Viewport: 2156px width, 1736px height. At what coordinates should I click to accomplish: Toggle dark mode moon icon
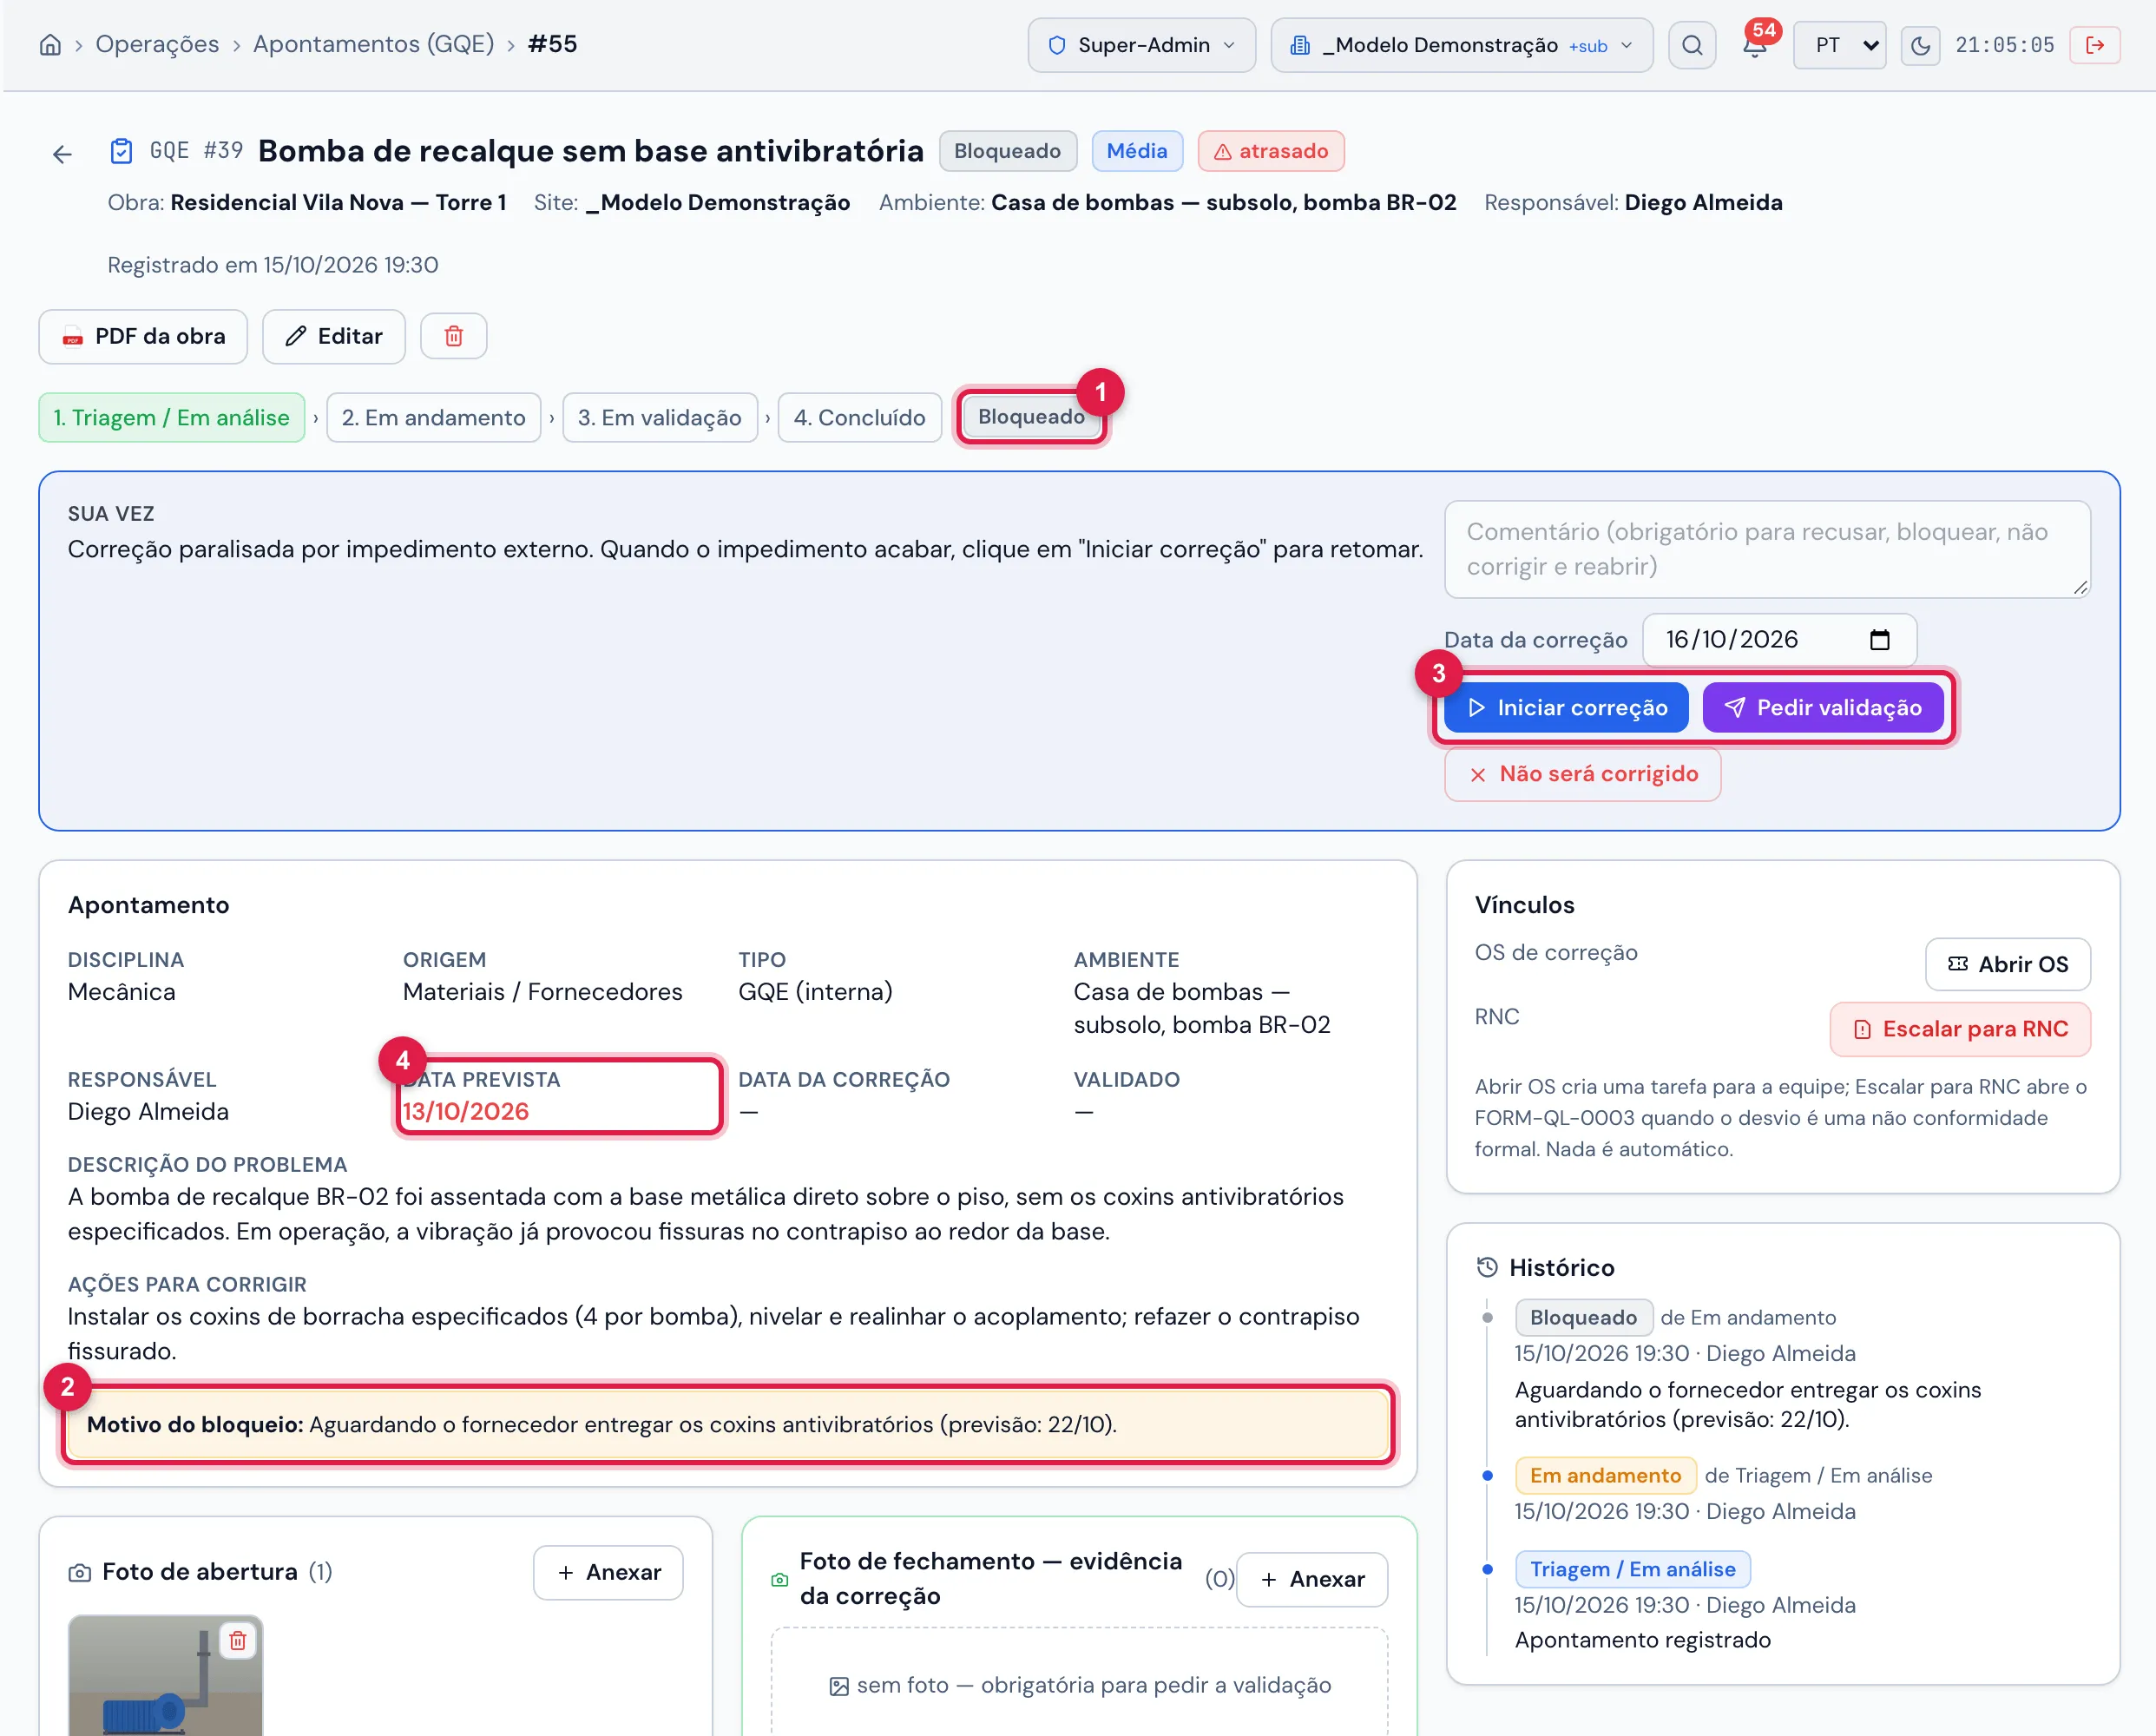[1920, 45]
